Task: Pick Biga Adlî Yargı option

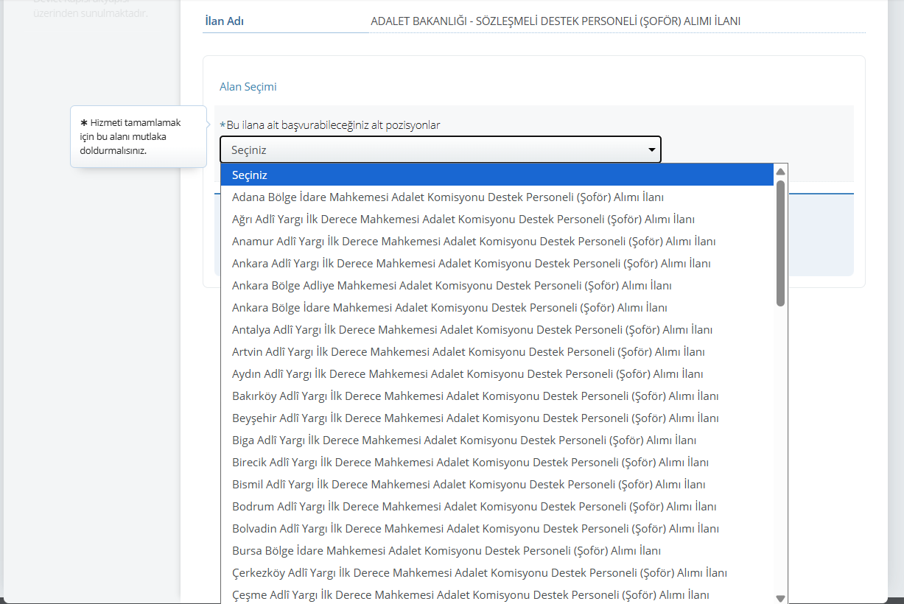Action: coord(497,440)
